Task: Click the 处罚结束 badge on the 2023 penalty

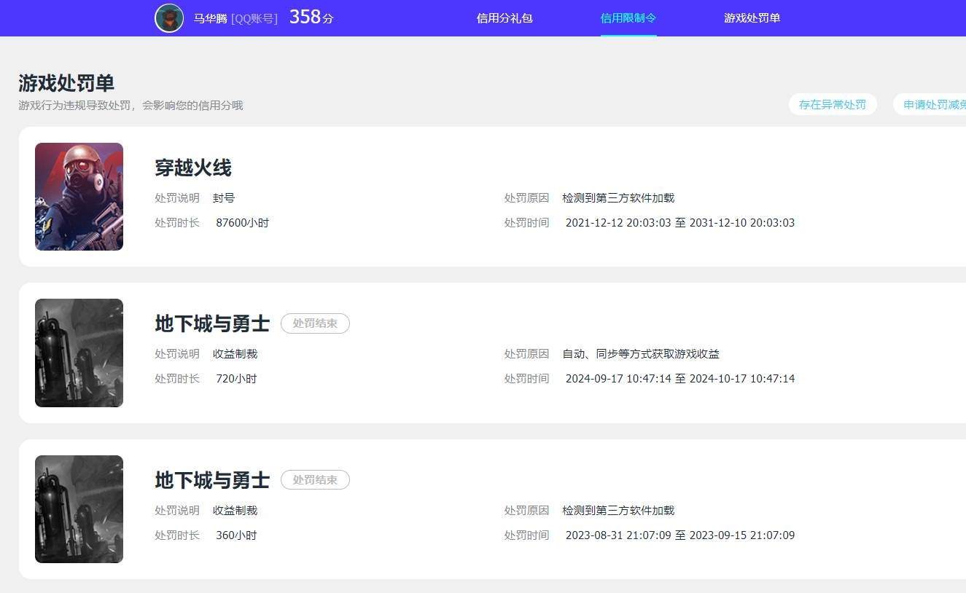Action: coord(315,480)
